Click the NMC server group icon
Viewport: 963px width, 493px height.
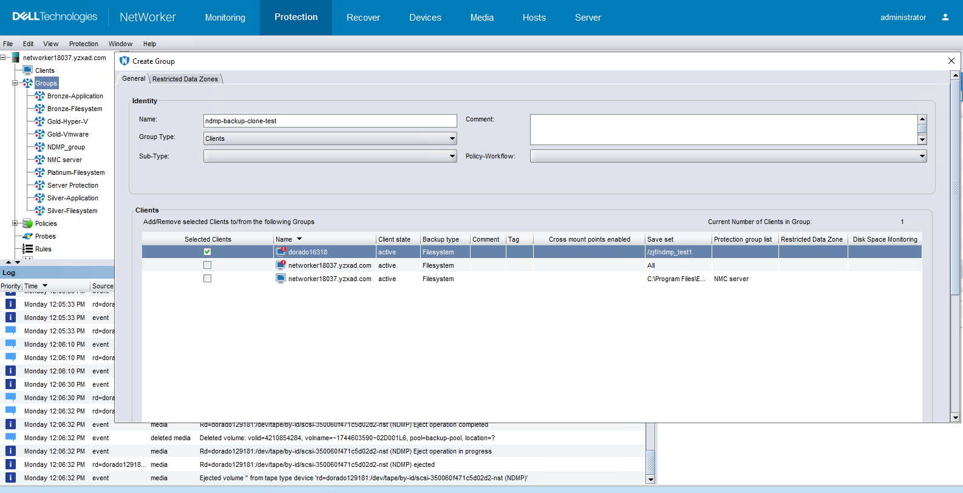(40, 160)
